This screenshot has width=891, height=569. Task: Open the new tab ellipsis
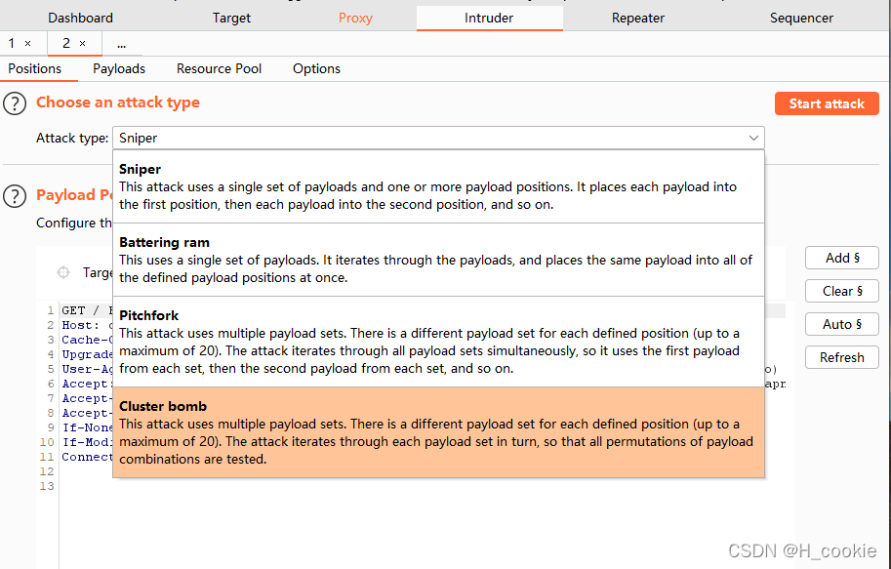point(122,44)
